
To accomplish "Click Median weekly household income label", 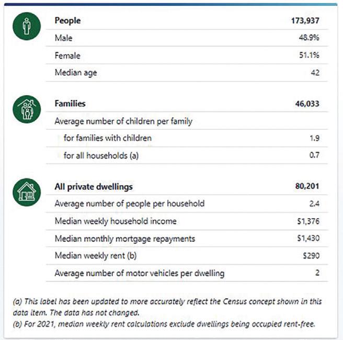I will coord(116,221).
